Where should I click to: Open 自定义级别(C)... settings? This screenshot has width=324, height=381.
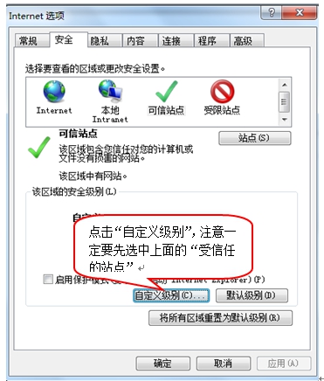pyautogui.click(x=171, y=295)
